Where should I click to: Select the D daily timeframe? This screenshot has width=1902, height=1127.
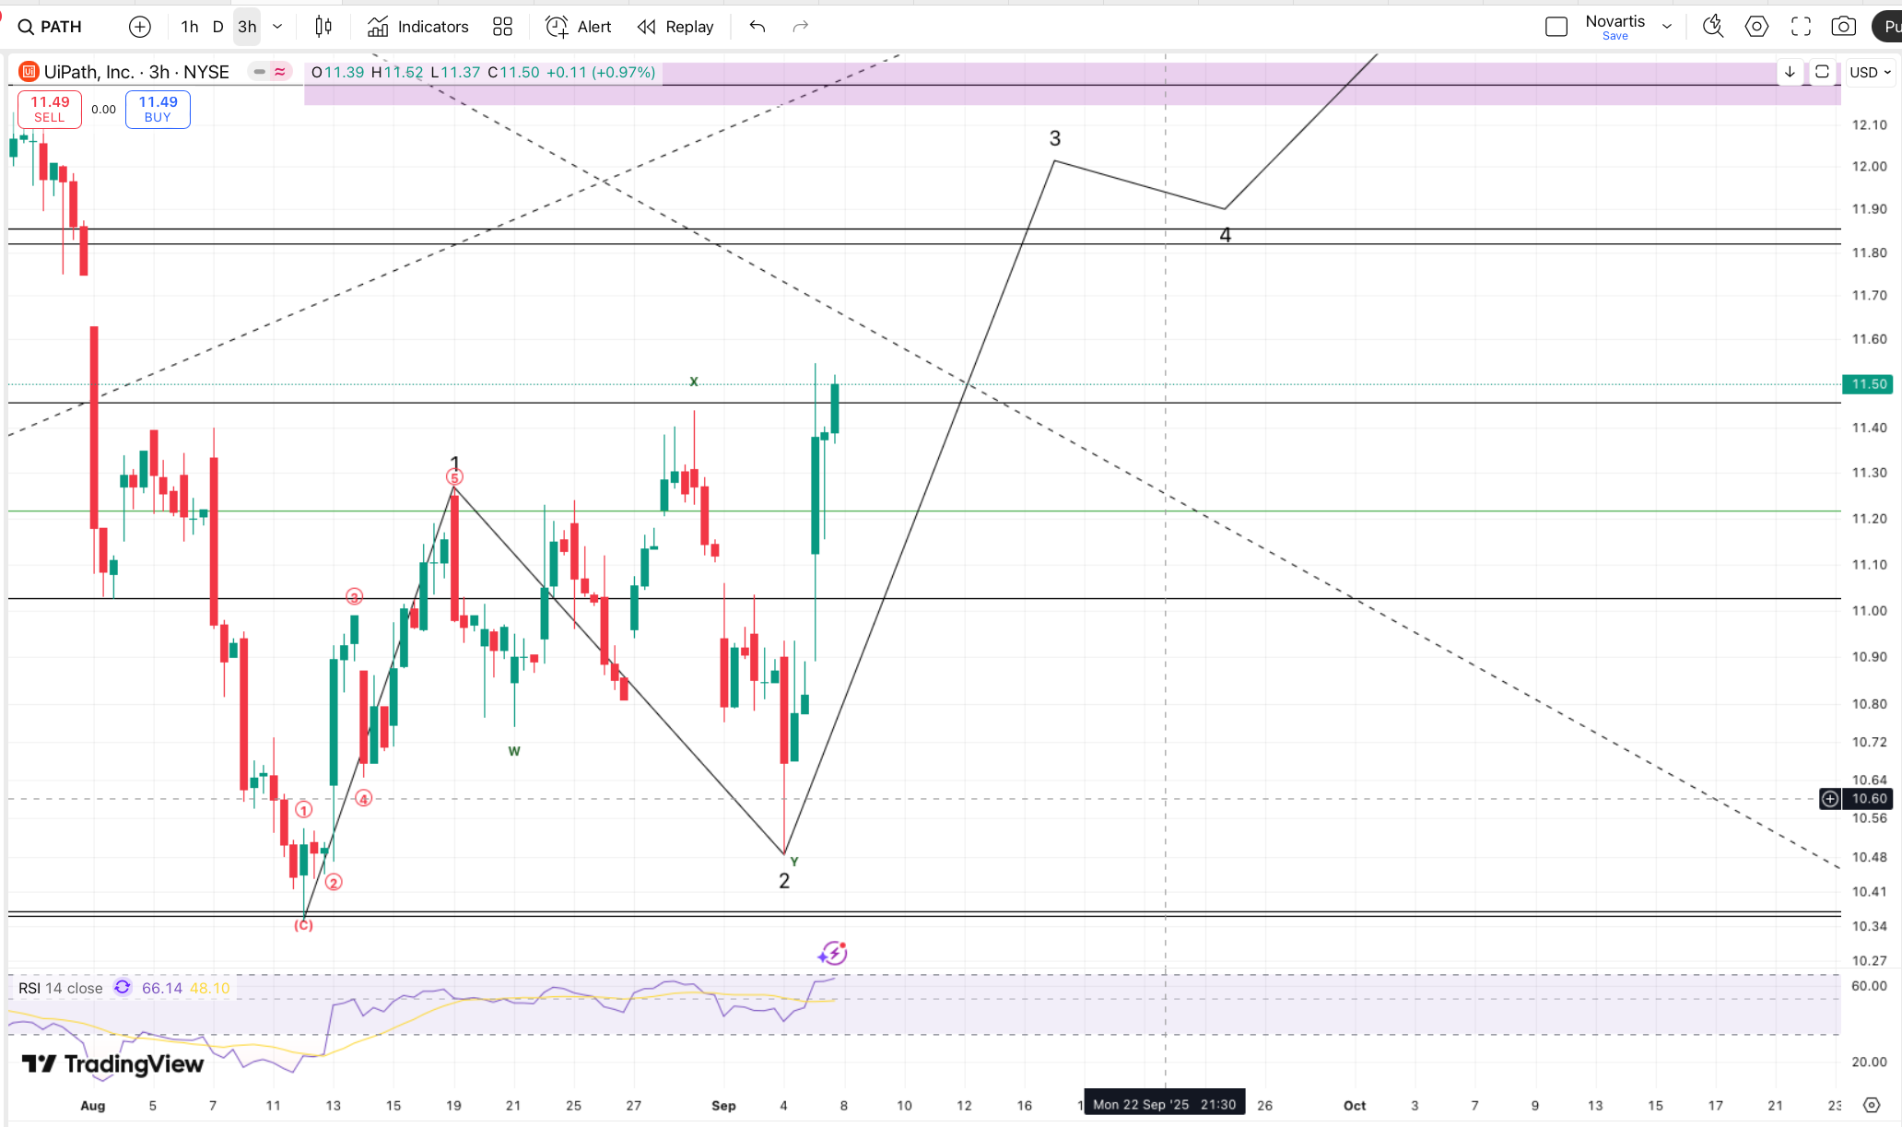[x=217, y=27]
